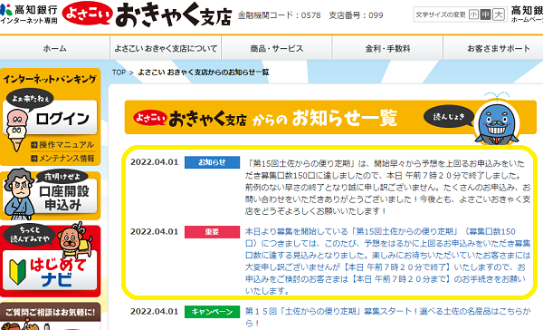Screen dimensions: 543x330
Task: Click the 読んじょき speech bubble
Action: [x=448, y=117]
